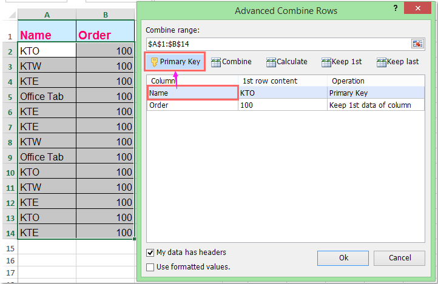Image resolution: width=438 pixels, height=284 pixels.
Task: Click the Column header in list
Action: (x=192, y=81)
